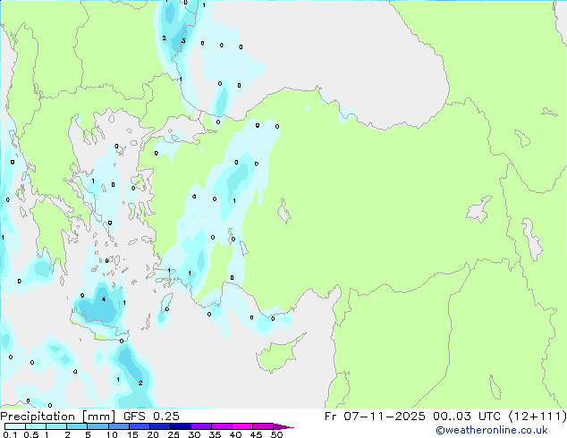567x438 pixels.
Task: Click the legend scale label "20"
Action: click(153, 434)
